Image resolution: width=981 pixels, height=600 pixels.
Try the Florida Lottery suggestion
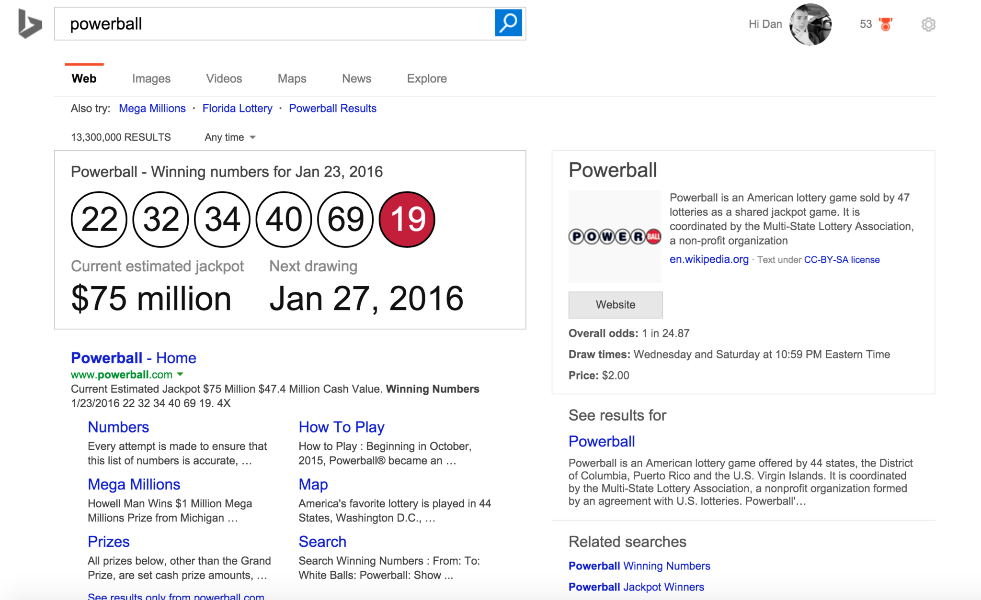click(x=237, y=109)
